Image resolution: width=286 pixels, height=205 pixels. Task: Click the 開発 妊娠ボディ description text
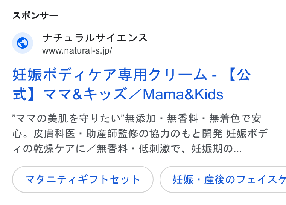235,133
